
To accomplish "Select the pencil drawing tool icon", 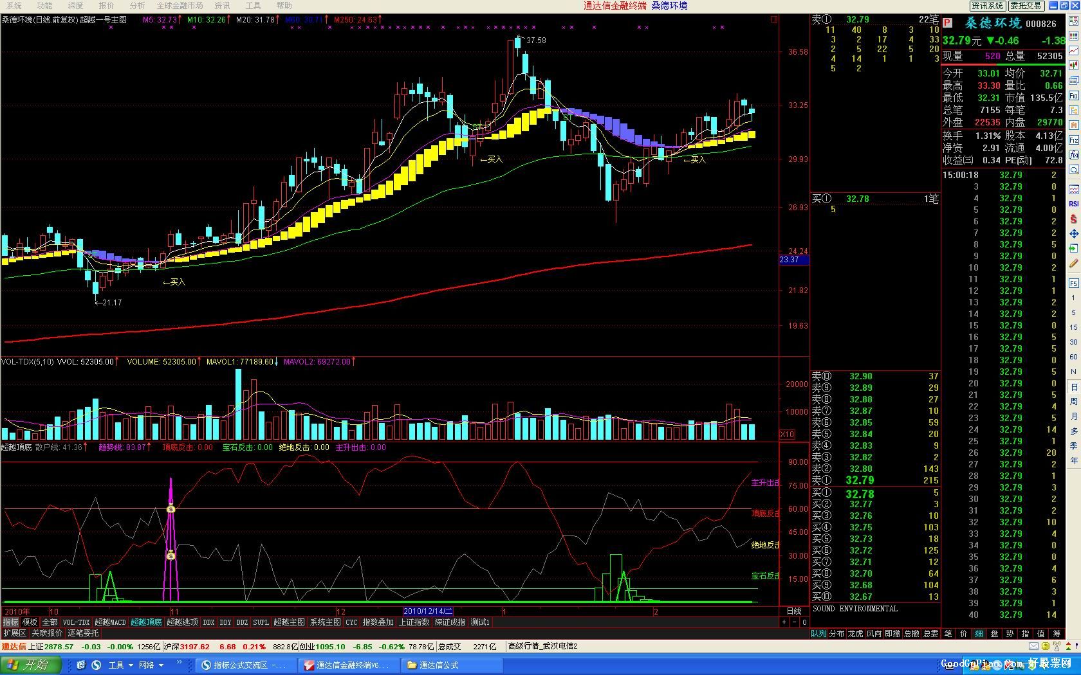I will point(1073,264).
